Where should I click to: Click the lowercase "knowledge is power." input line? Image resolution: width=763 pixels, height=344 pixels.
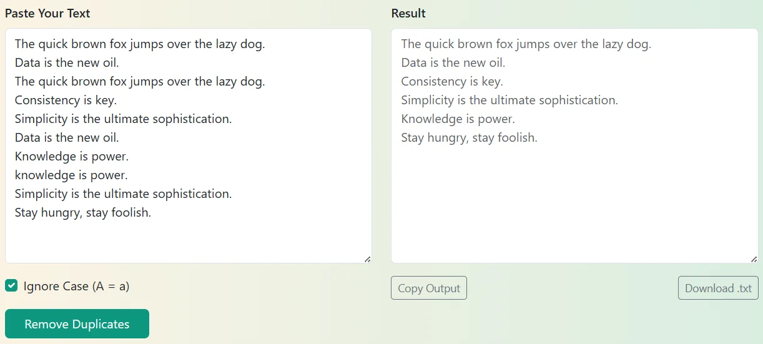coord(71,175)
